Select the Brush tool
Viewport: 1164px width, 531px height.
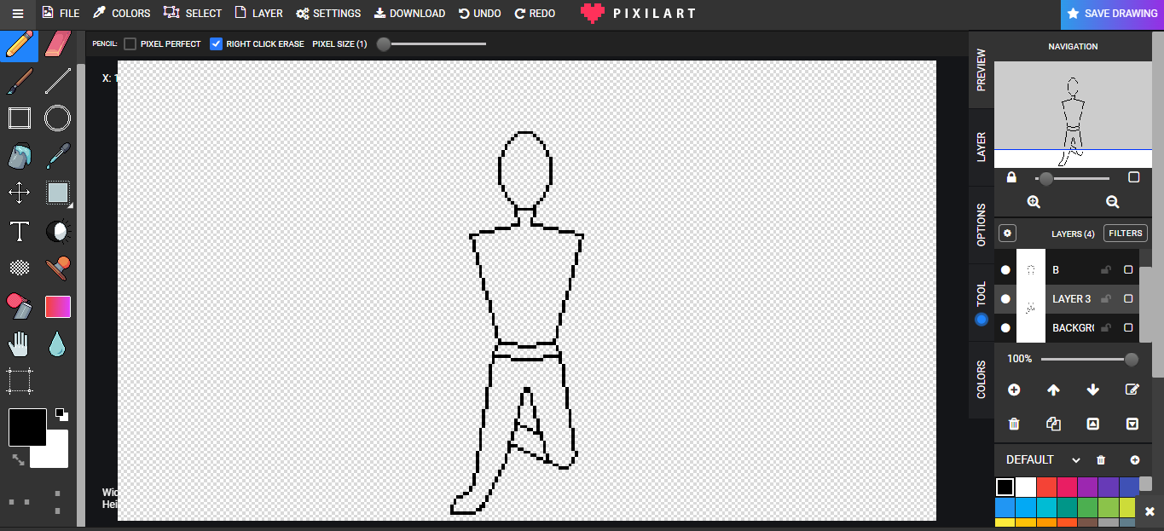[x=20, y=81]
